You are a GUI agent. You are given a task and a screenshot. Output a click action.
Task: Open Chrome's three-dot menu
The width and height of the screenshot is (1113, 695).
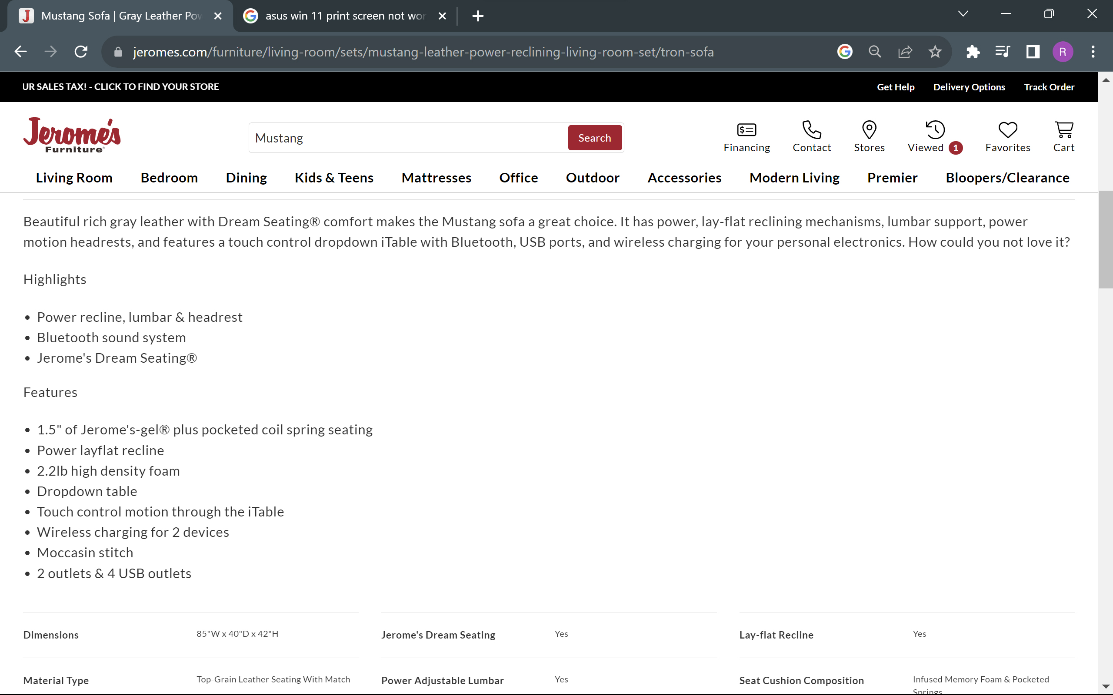pyautogui.click(x=1093, y=52)
